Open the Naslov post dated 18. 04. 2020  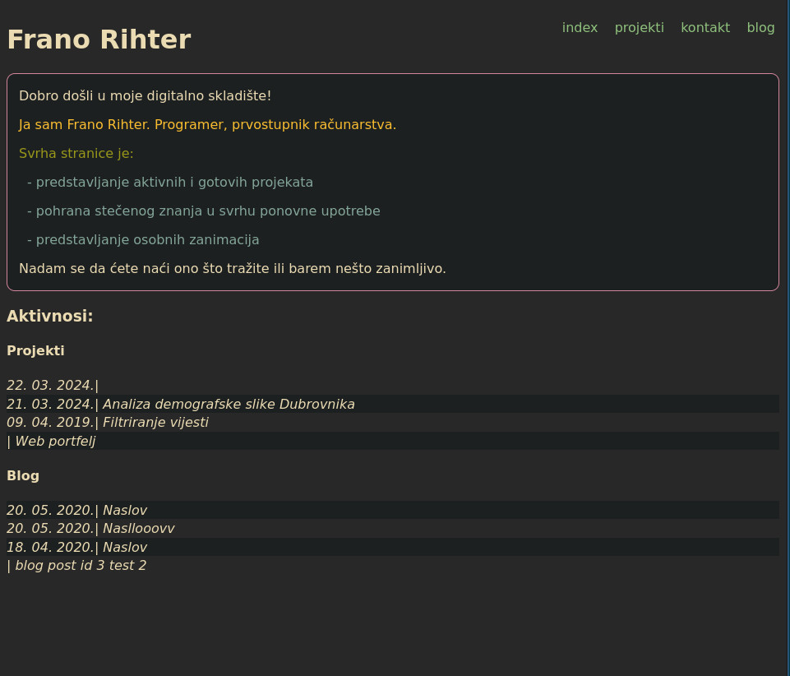click(125, 548)
